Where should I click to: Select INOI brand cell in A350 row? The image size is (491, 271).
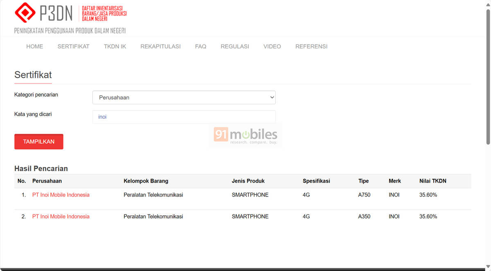click(x=394, y=217)
